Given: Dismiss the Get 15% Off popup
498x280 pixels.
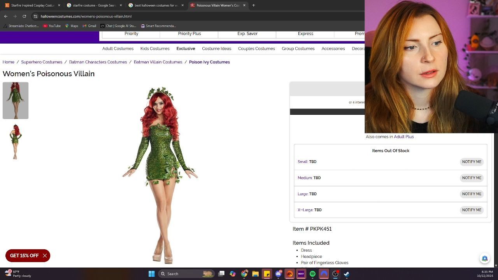Looking at the screenshot, I should tap(45, 255).
